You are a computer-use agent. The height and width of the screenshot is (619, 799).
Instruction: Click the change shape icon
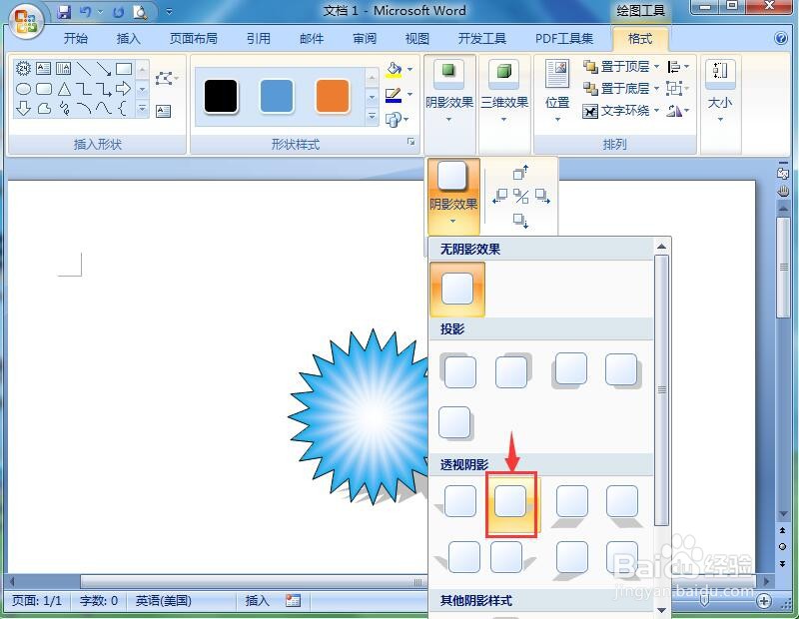(x=393, y=120)
